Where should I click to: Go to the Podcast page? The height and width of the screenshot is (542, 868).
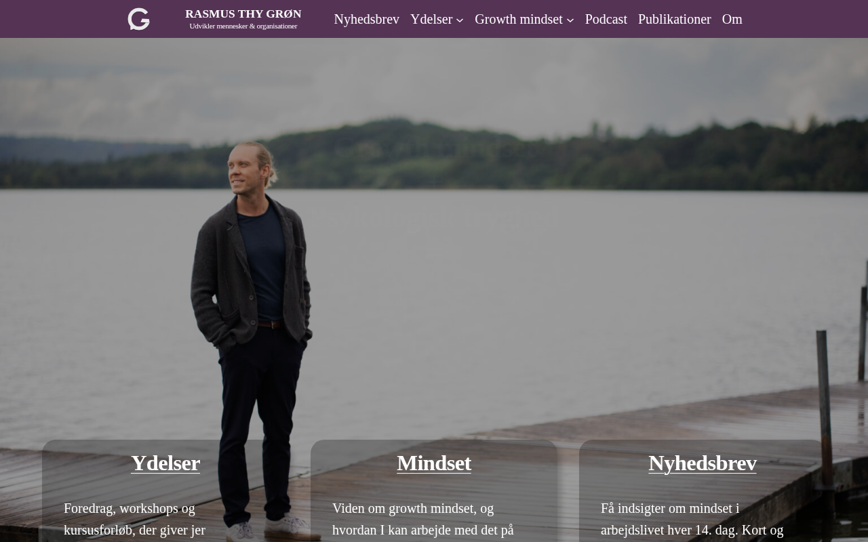coord(606,19)
